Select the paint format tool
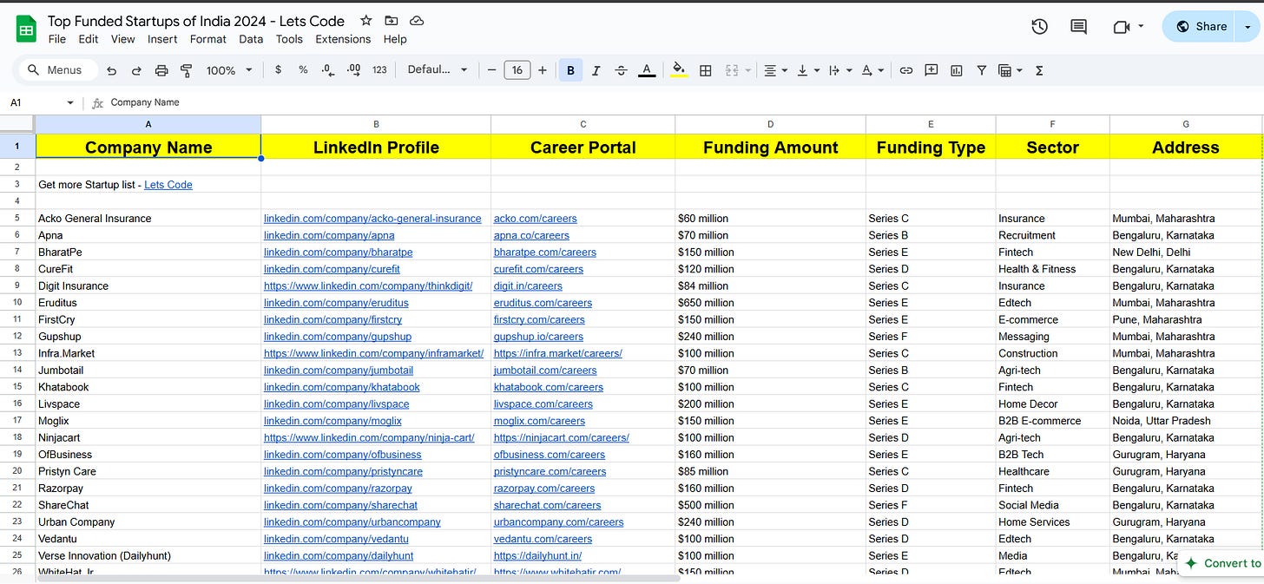The image size is (1264, 584). [186, 70]
